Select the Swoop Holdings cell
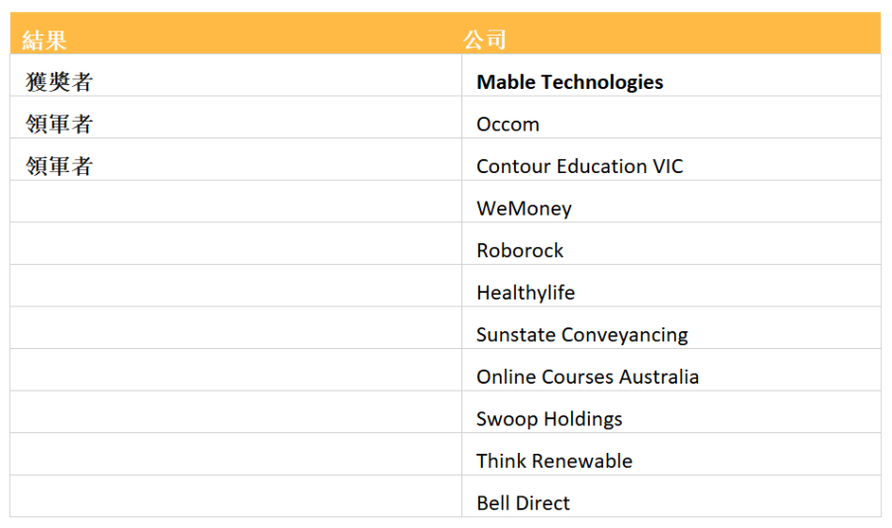This screenshot has height=528, width=892. click(548, 419)
